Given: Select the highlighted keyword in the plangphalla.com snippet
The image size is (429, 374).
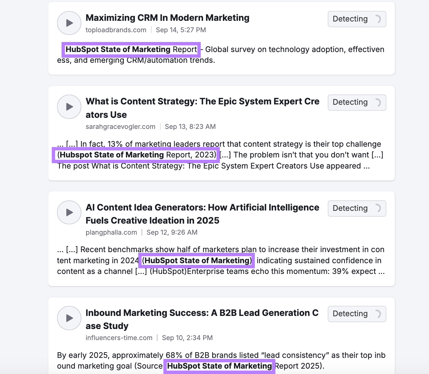Looking at the screenshot, I should (196, 261).
